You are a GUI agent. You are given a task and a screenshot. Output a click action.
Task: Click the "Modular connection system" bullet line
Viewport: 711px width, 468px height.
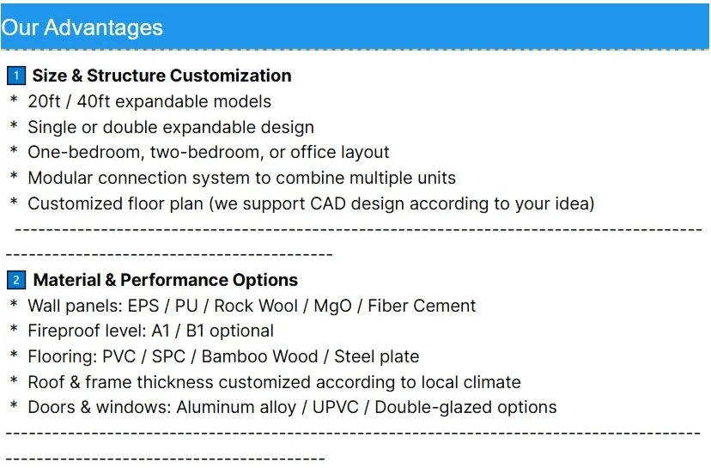pos(241,179)
